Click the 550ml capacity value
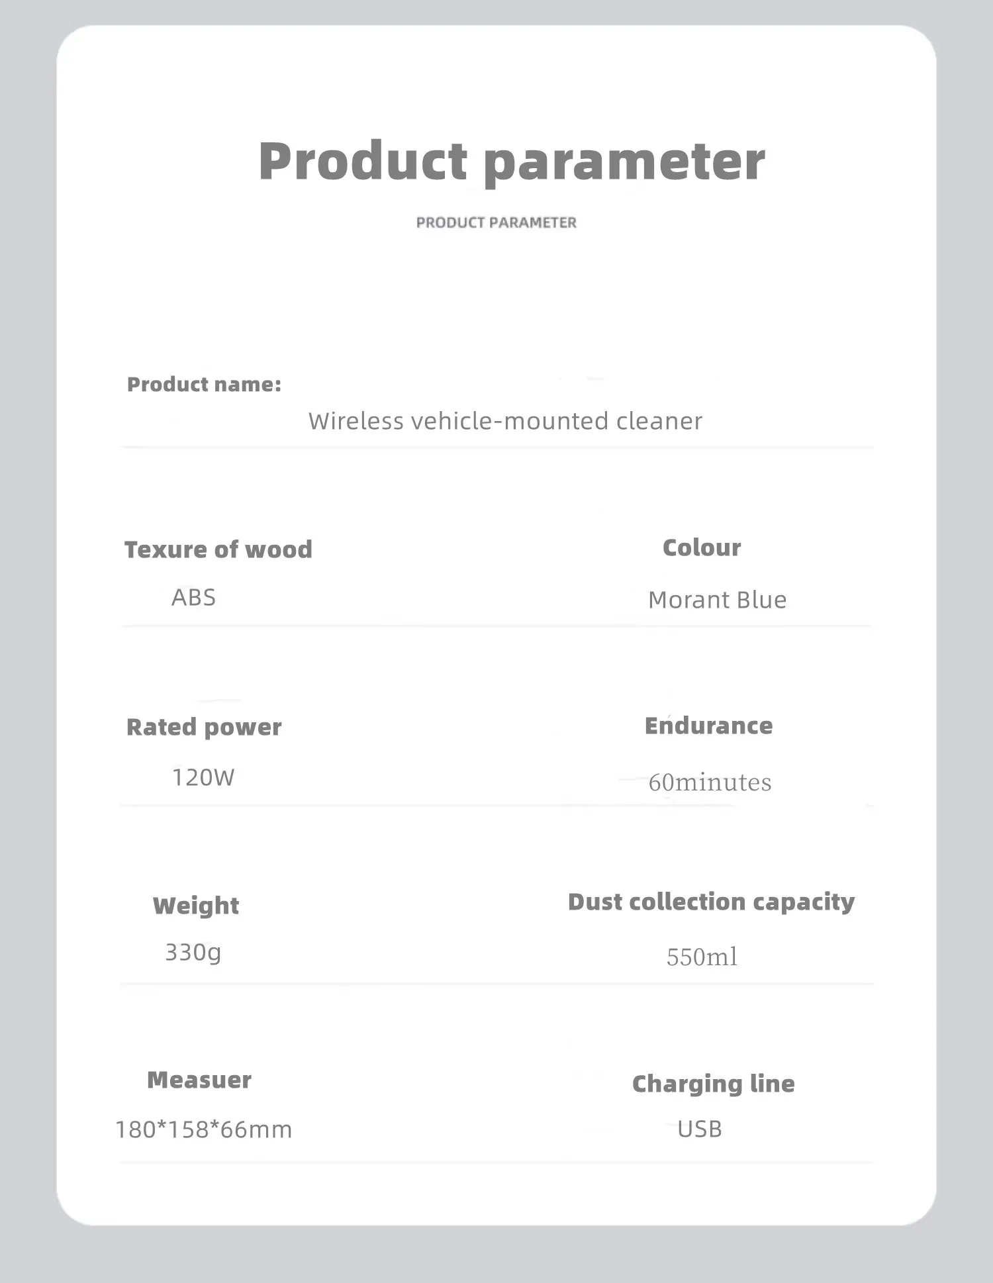This screenshot has height=1283, width=993. point(702,957)
